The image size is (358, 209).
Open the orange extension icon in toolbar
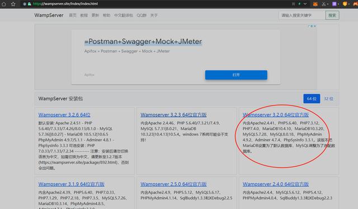[315, 4]
